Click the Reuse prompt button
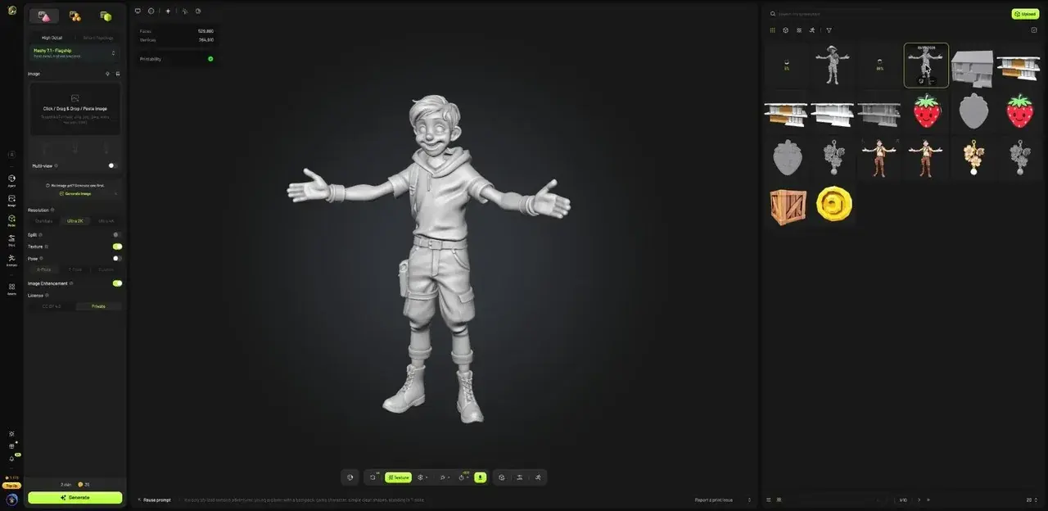This screenshot has height=511, width=1048. coord(154,500)
